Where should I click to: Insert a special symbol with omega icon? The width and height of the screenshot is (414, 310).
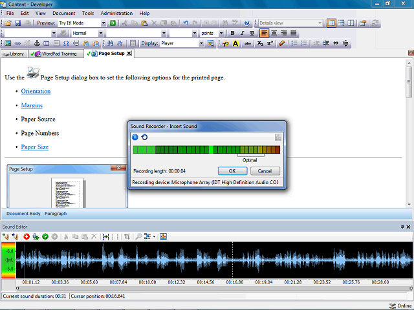click(66, 43)
